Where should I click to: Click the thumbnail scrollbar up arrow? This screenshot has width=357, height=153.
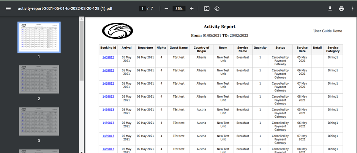pyautogui.click(x=82, y=19)
